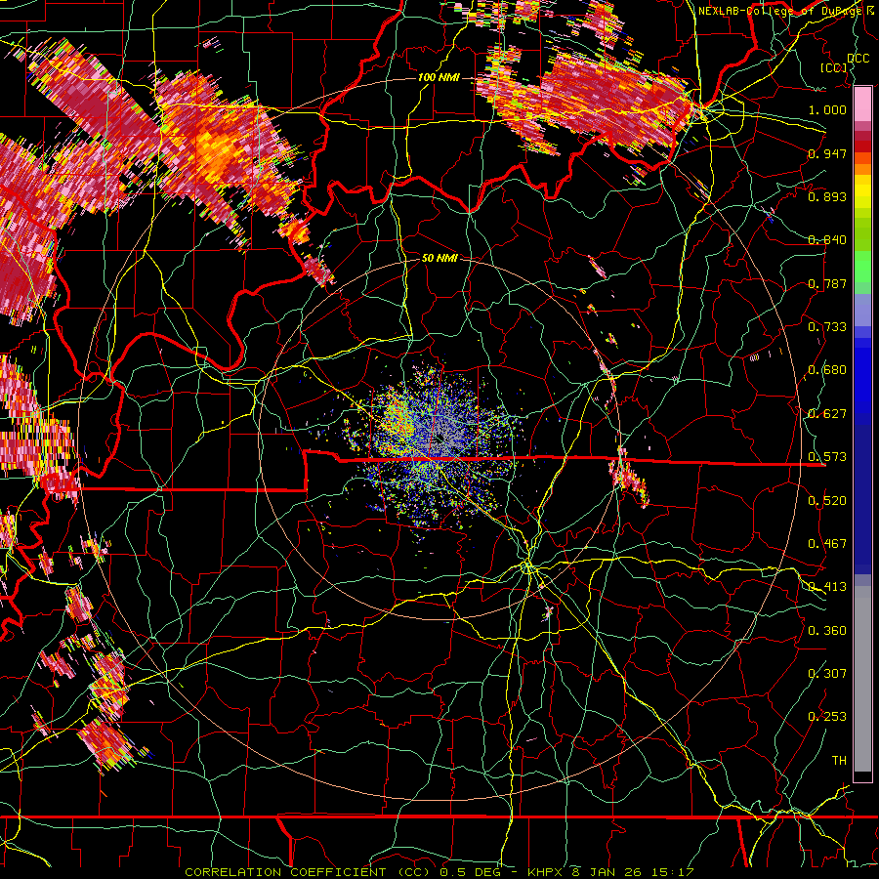
Task: Click the 0.627 scale value
Action: [827, 414]
